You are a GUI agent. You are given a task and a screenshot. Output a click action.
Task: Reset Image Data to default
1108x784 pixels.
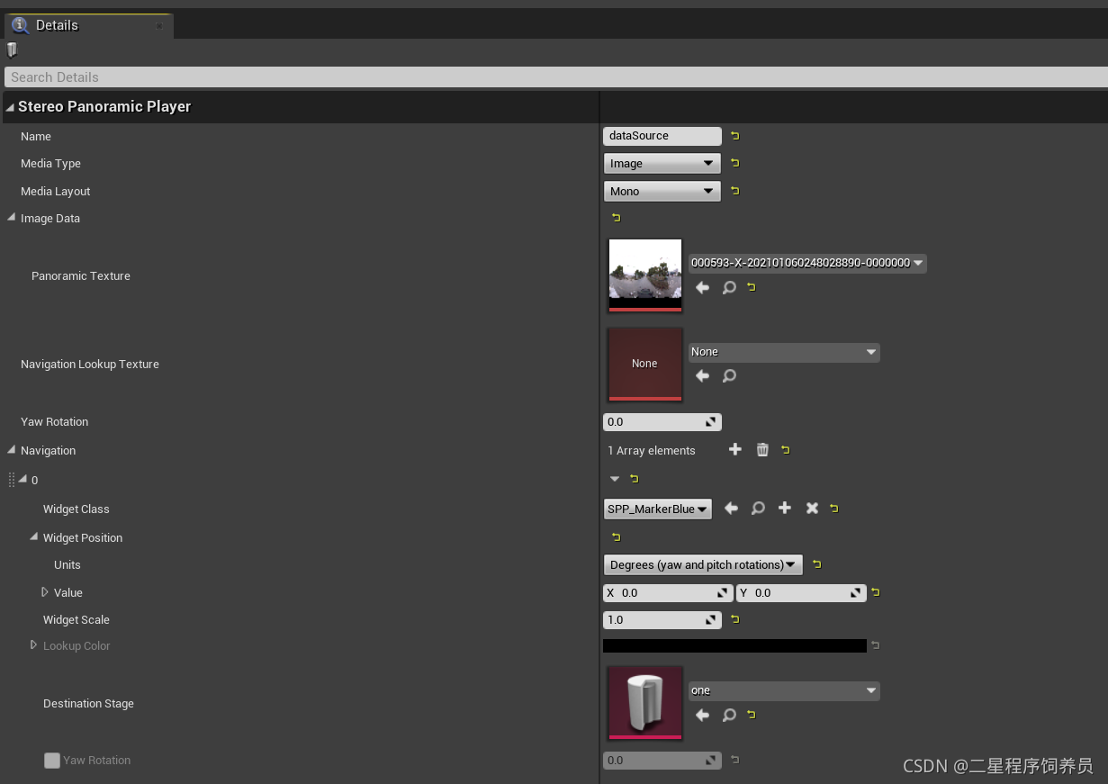[616, 218]
